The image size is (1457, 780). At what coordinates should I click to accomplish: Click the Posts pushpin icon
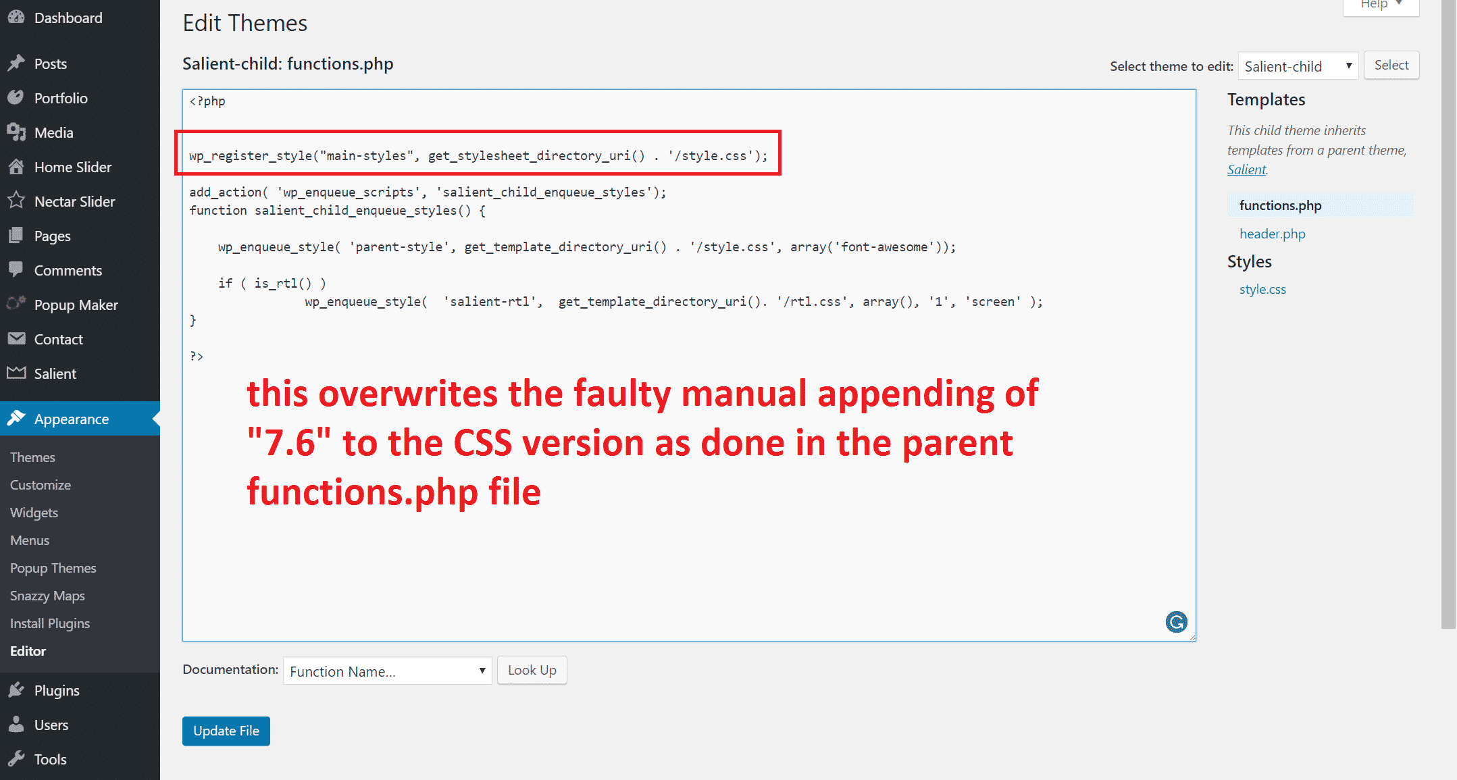point(16,63)
